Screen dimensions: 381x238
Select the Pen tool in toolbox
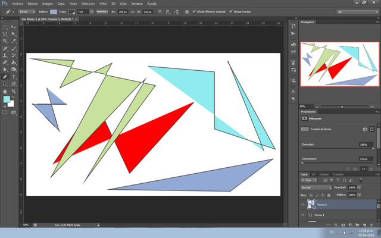5,77
